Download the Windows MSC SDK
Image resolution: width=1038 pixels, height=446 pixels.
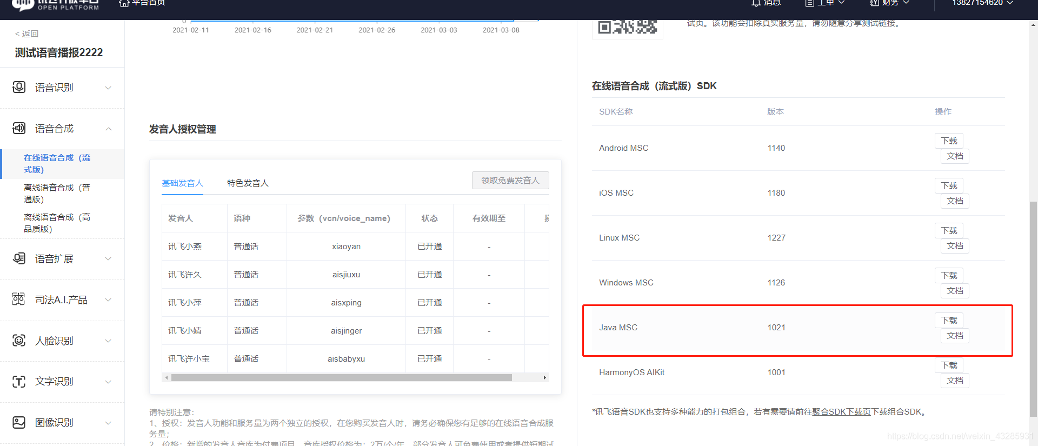pyautogui.click(x=949, y=275)
